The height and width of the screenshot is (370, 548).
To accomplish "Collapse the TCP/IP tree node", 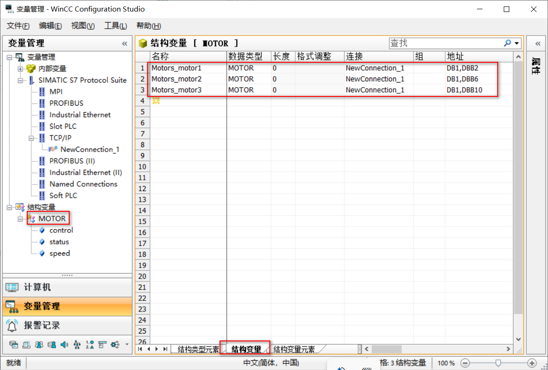I will [31, 138].
